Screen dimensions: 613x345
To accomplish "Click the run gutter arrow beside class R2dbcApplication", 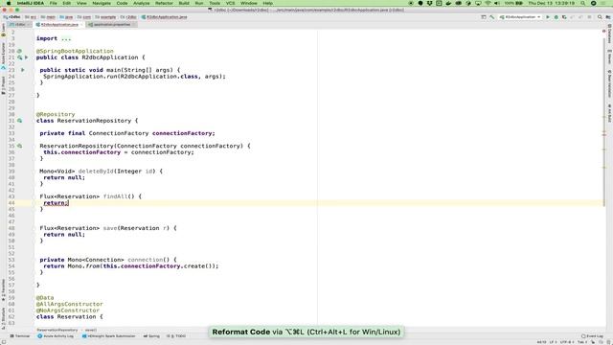I will (26, 57).
